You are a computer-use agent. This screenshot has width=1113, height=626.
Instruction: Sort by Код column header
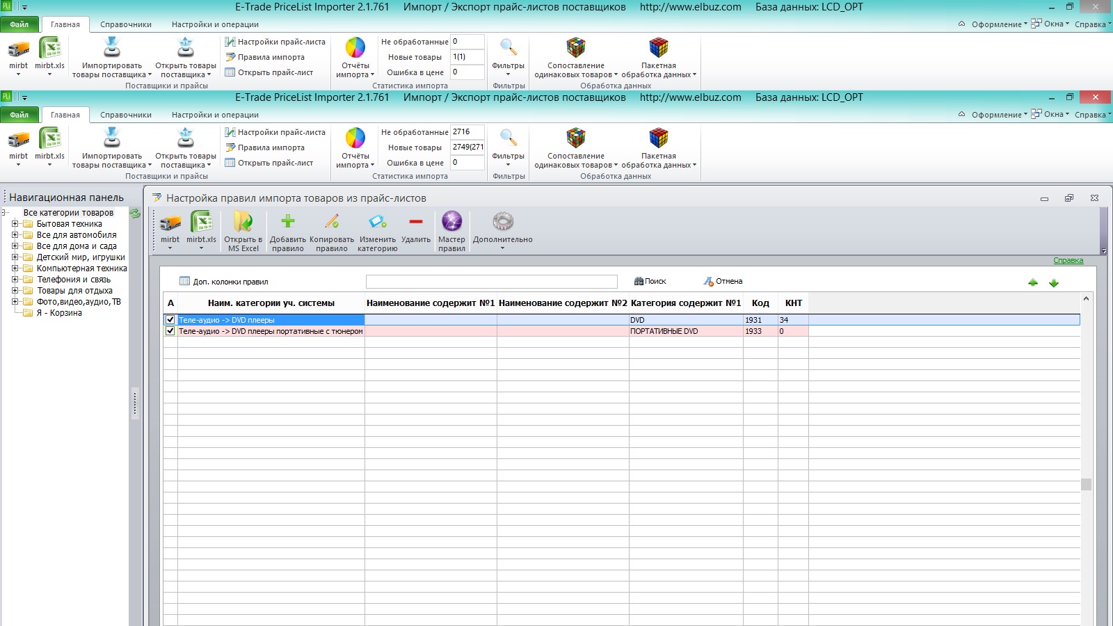[760, 303]
